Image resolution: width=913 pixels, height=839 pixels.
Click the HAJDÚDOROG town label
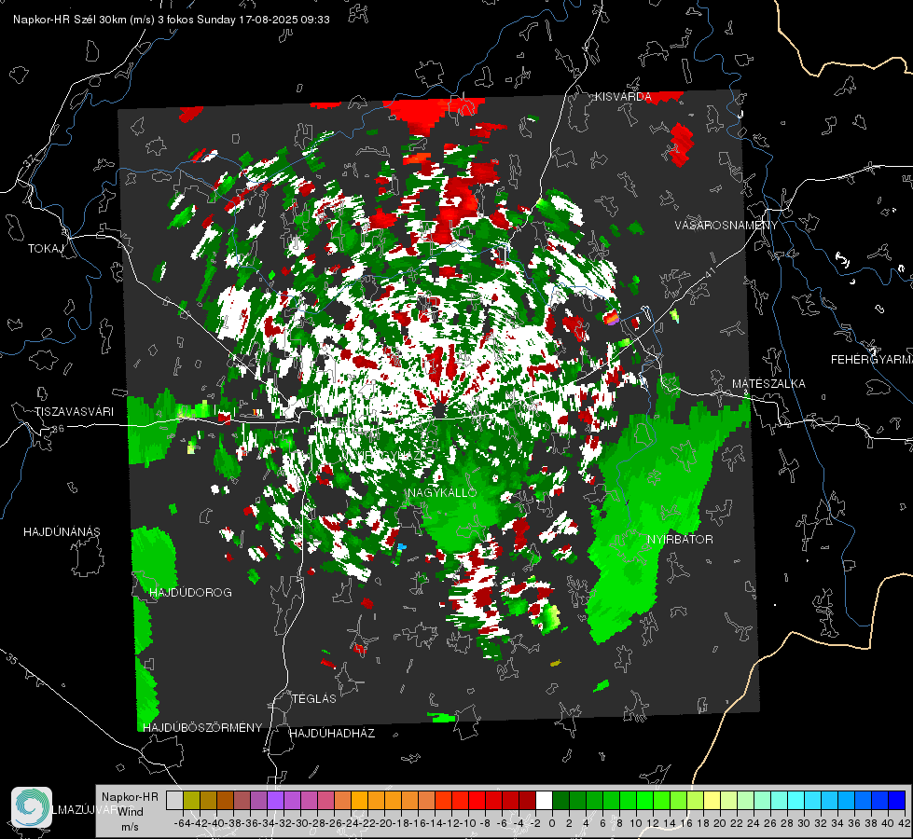(x=190, y=593)
